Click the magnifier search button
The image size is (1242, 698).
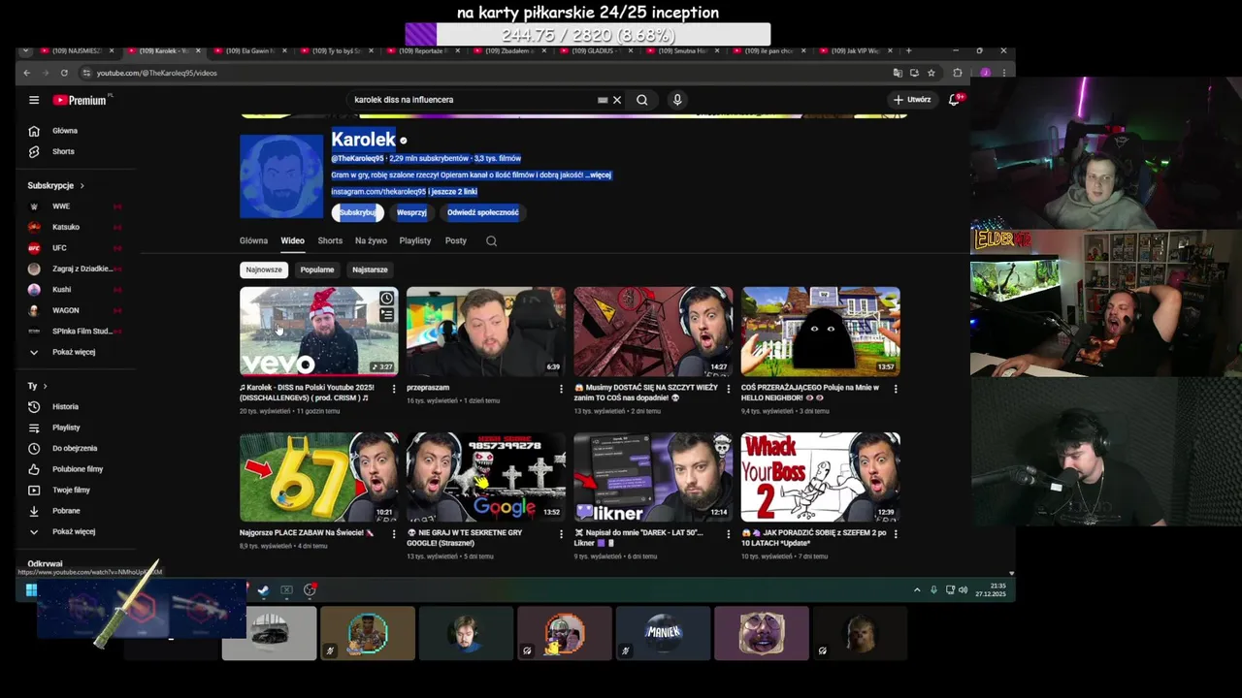click(642, 100)
